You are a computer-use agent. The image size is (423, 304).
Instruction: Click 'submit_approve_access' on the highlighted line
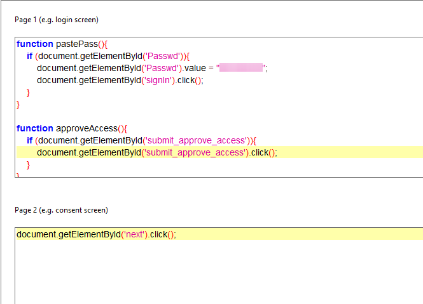pyautogui.click(x=195, y=152)
